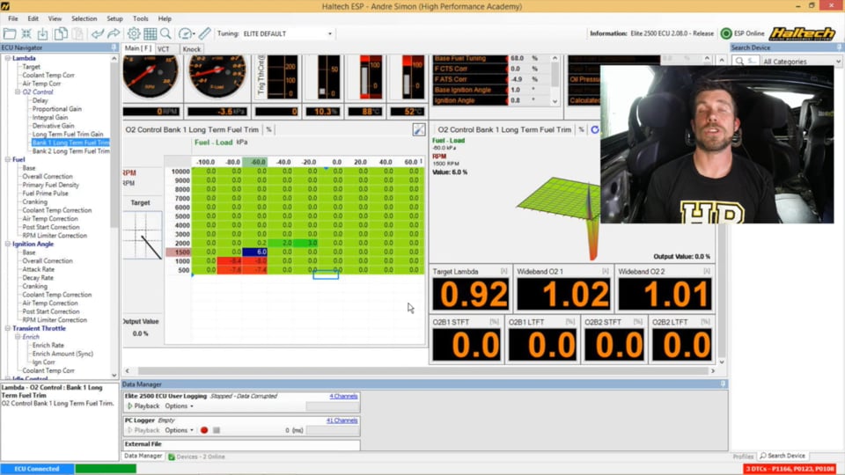Click the green Devices tab icon
Viewport: 845px width, 475px height.
172,457
